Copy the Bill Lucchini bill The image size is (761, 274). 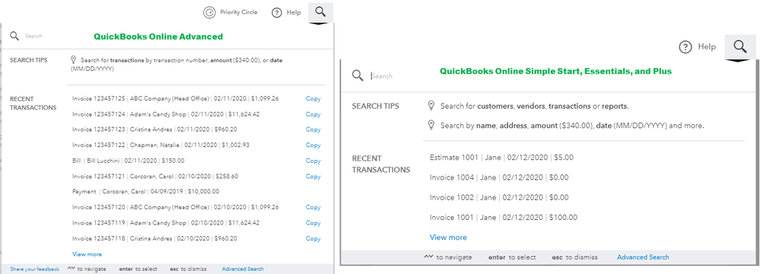(313, 161)
